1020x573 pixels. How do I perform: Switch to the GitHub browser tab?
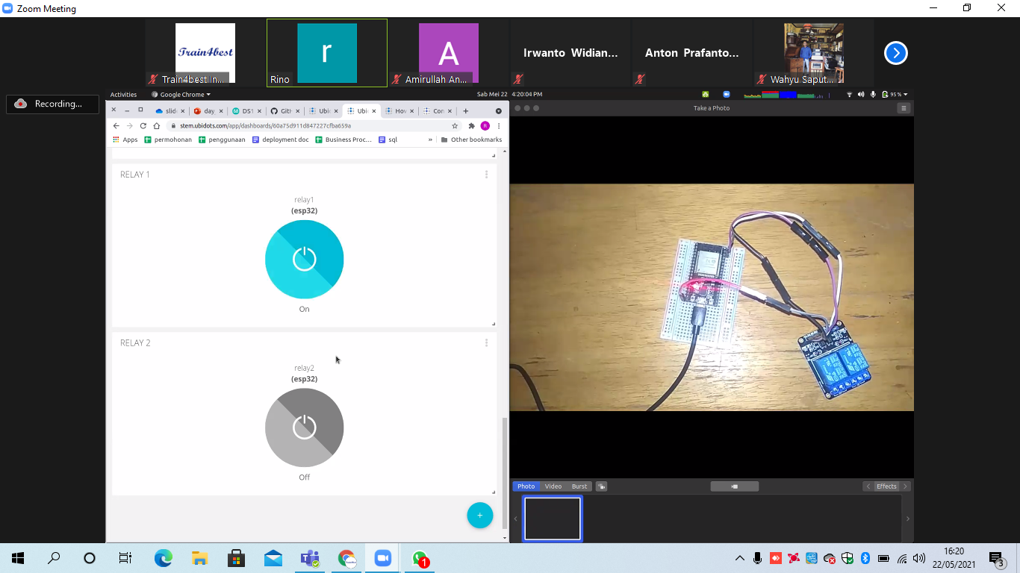[x=283, y=111]
